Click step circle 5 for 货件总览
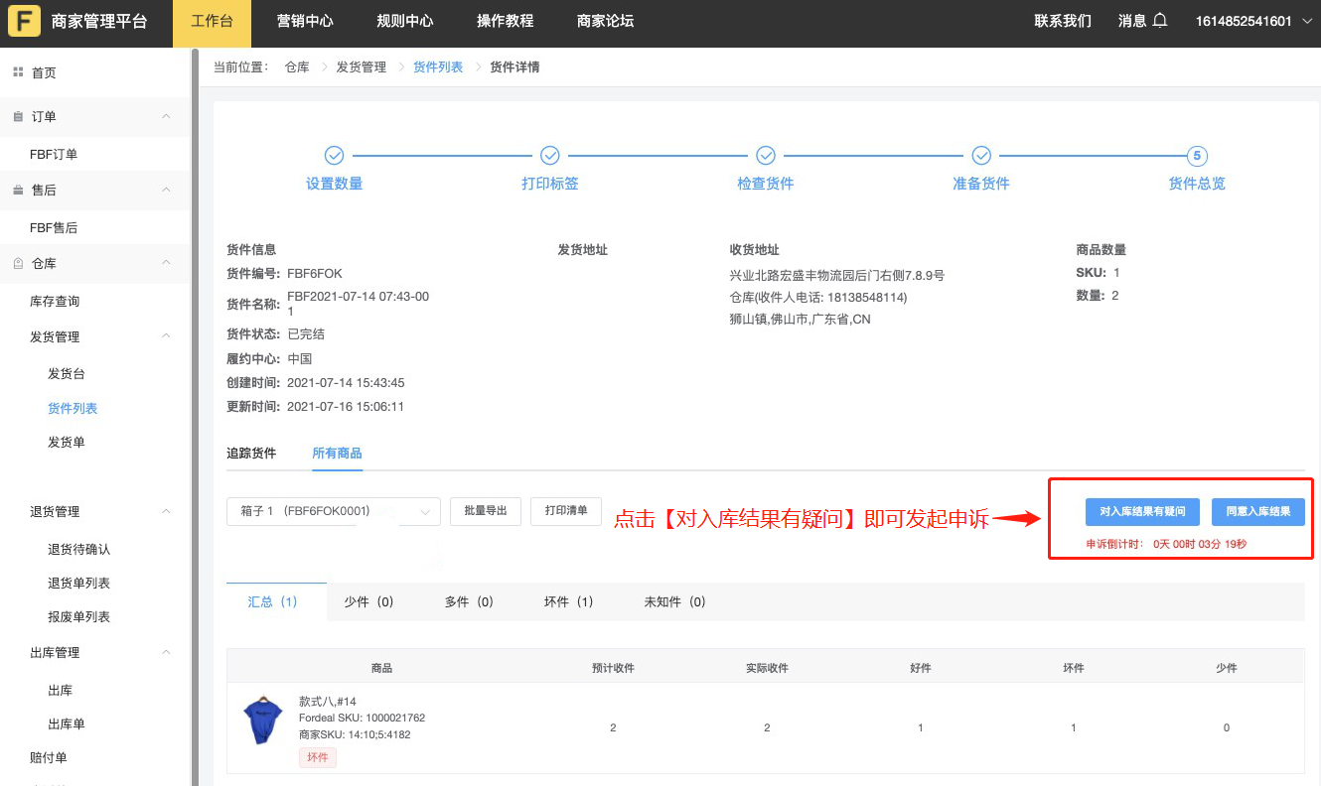The width and height of the screenshot is (1321, 786). click(1197, 156)
